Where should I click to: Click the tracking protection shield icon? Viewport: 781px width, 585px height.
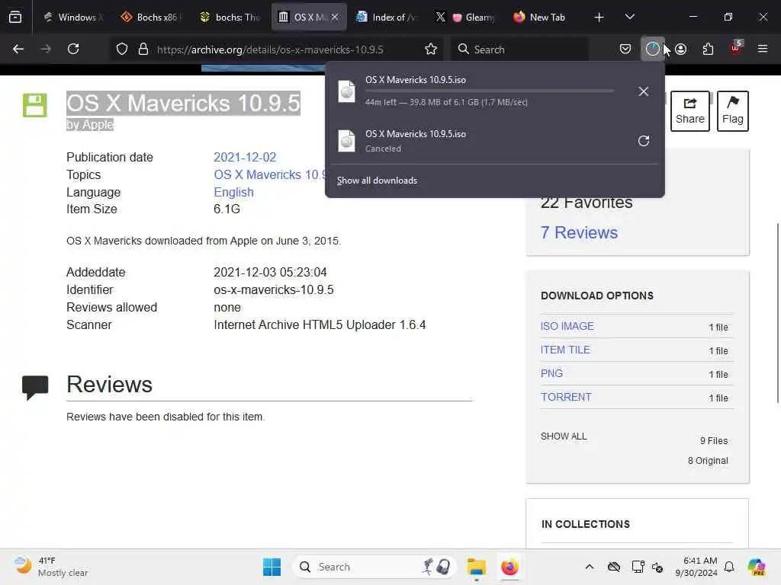(x=122, y=50)
